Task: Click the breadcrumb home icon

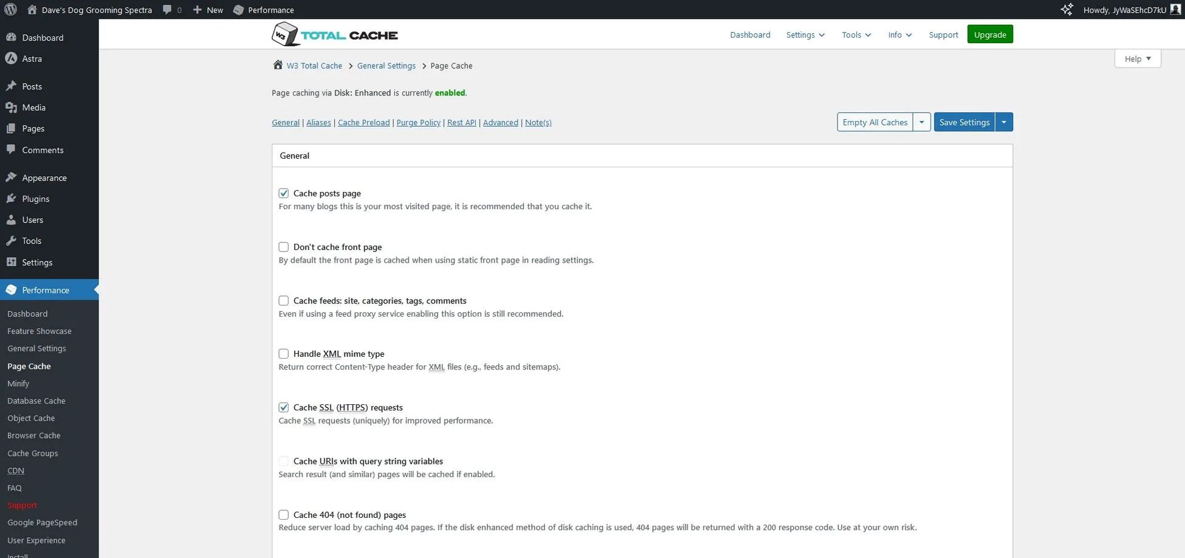Action: coord(278,65)
